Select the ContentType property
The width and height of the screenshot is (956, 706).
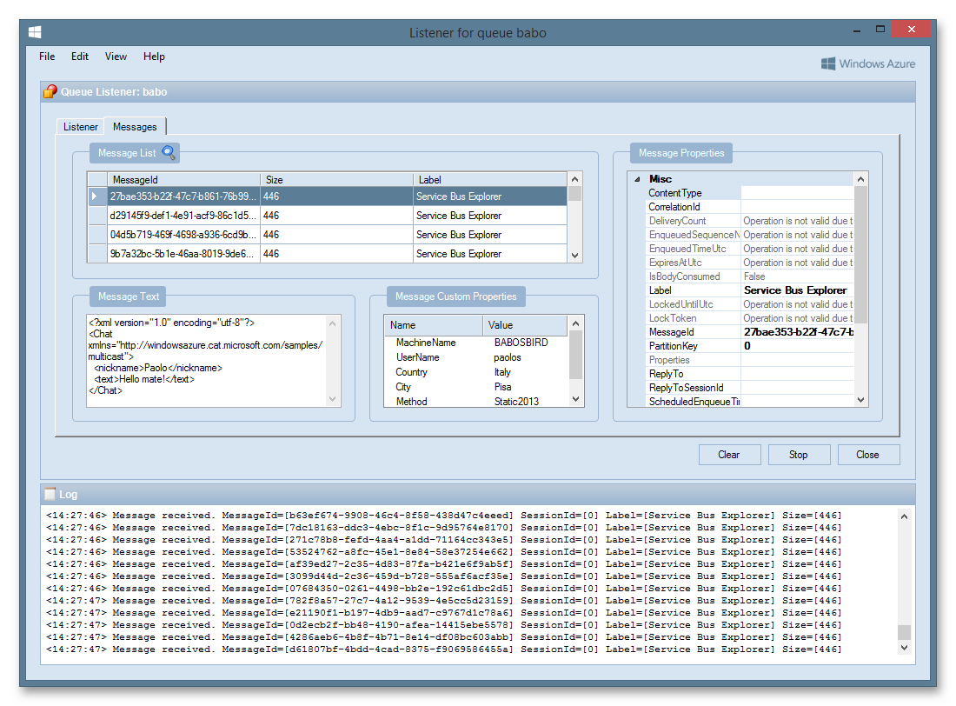(750, 193)
